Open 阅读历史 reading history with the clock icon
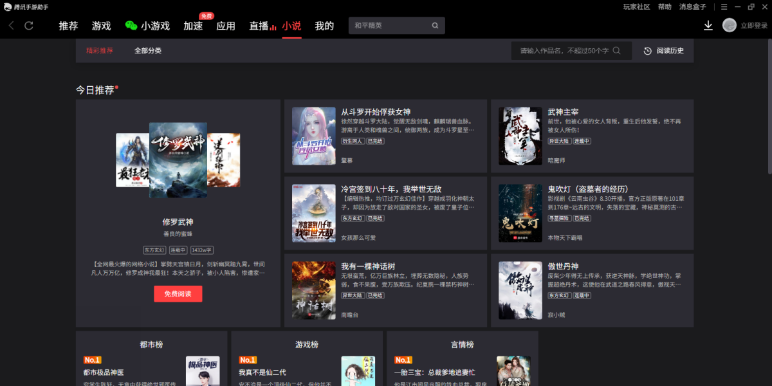 (665, 50)
